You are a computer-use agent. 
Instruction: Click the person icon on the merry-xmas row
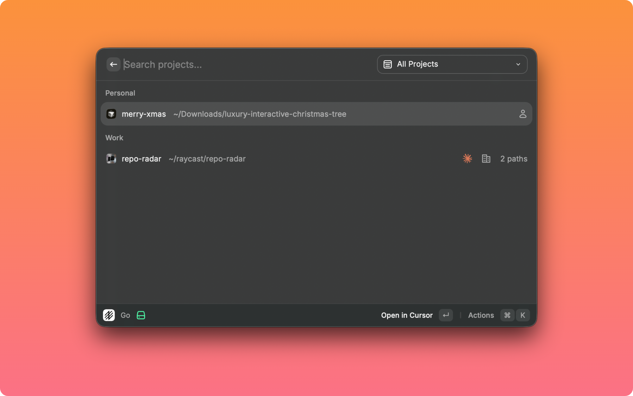[523, 114]
